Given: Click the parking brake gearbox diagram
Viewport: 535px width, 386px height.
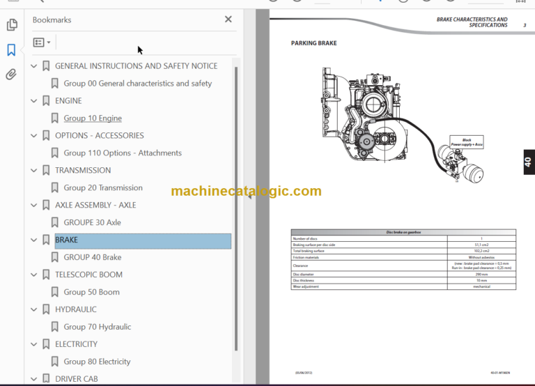Looking at the screenshot, I should point(364,114).
